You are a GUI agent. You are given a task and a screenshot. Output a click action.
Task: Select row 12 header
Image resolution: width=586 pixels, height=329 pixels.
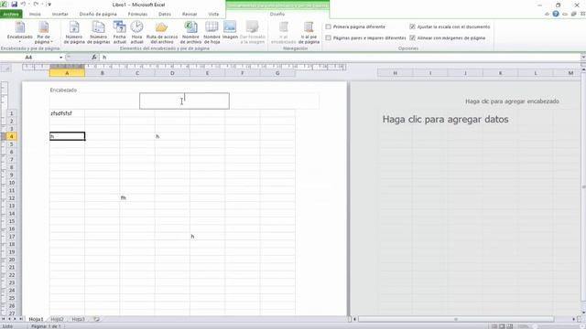tap(11, 198)
